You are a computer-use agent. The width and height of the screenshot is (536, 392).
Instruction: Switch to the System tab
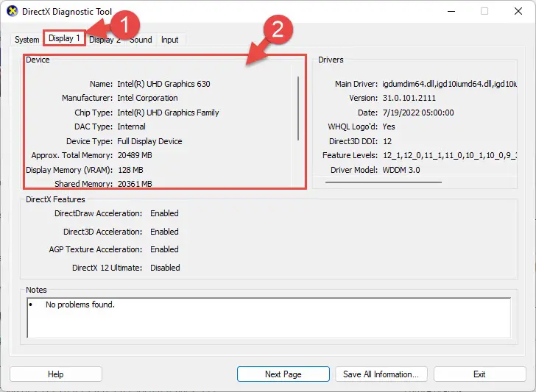pos(27,40)
